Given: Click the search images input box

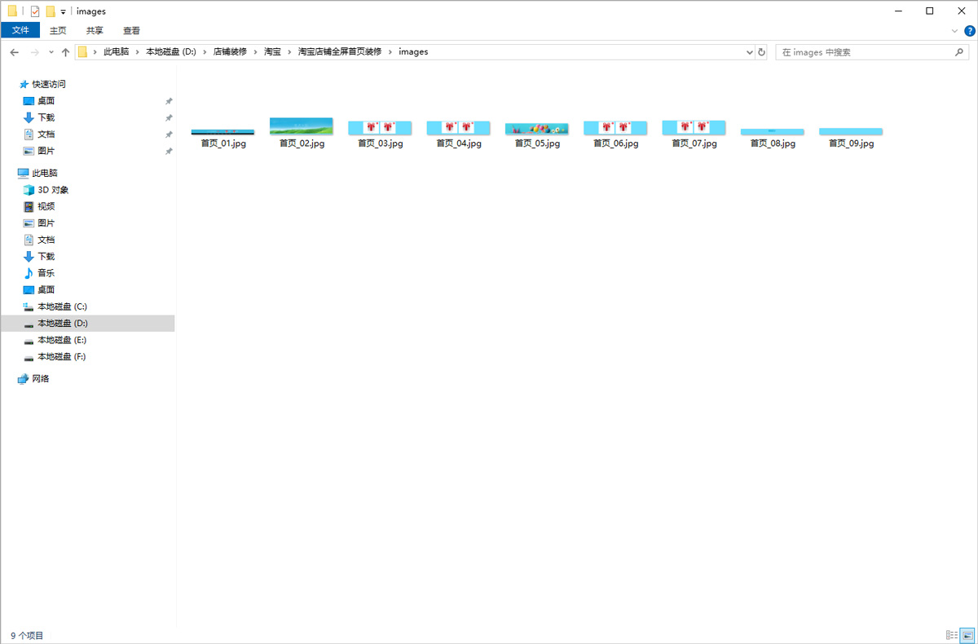Looking at the screenshot, I should [x=864, y=52].
